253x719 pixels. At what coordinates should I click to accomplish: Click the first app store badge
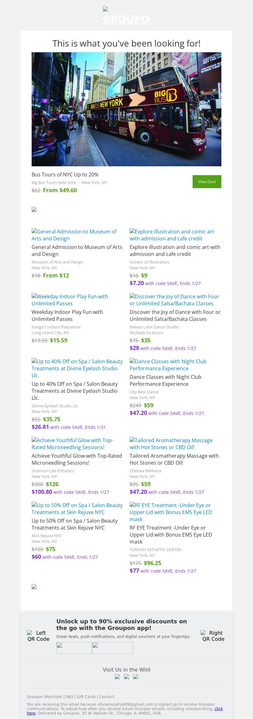pos(74,648)
